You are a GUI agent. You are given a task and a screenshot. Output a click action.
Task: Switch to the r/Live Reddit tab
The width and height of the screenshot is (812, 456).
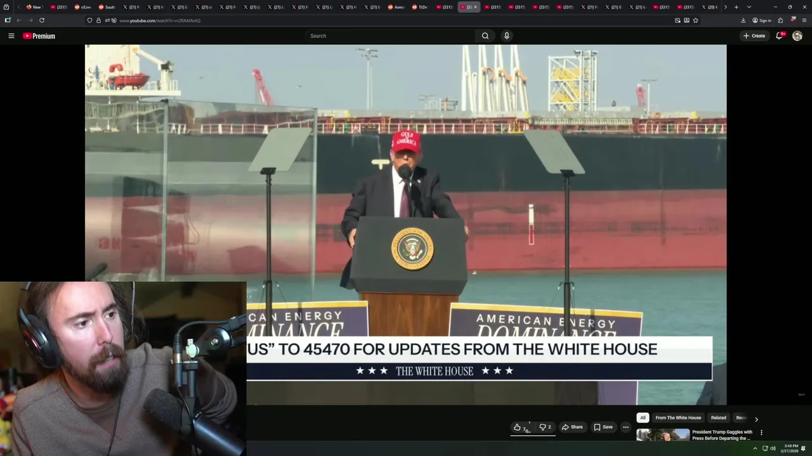click(82, 7)
